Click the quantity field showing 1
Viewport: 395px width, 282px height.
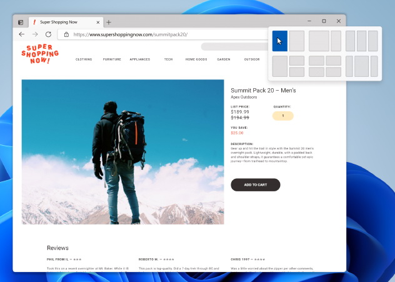283,116
